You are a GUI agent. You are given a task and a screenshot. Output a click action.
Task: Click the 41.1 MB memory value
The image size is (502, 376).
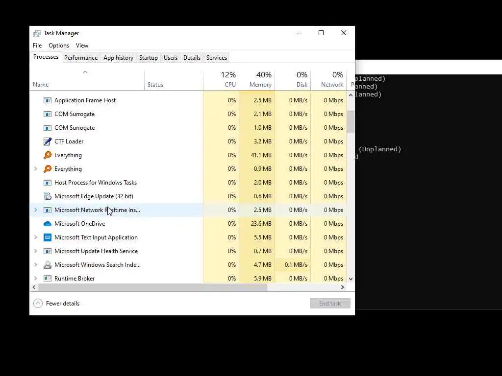click(x=261, y=155)
